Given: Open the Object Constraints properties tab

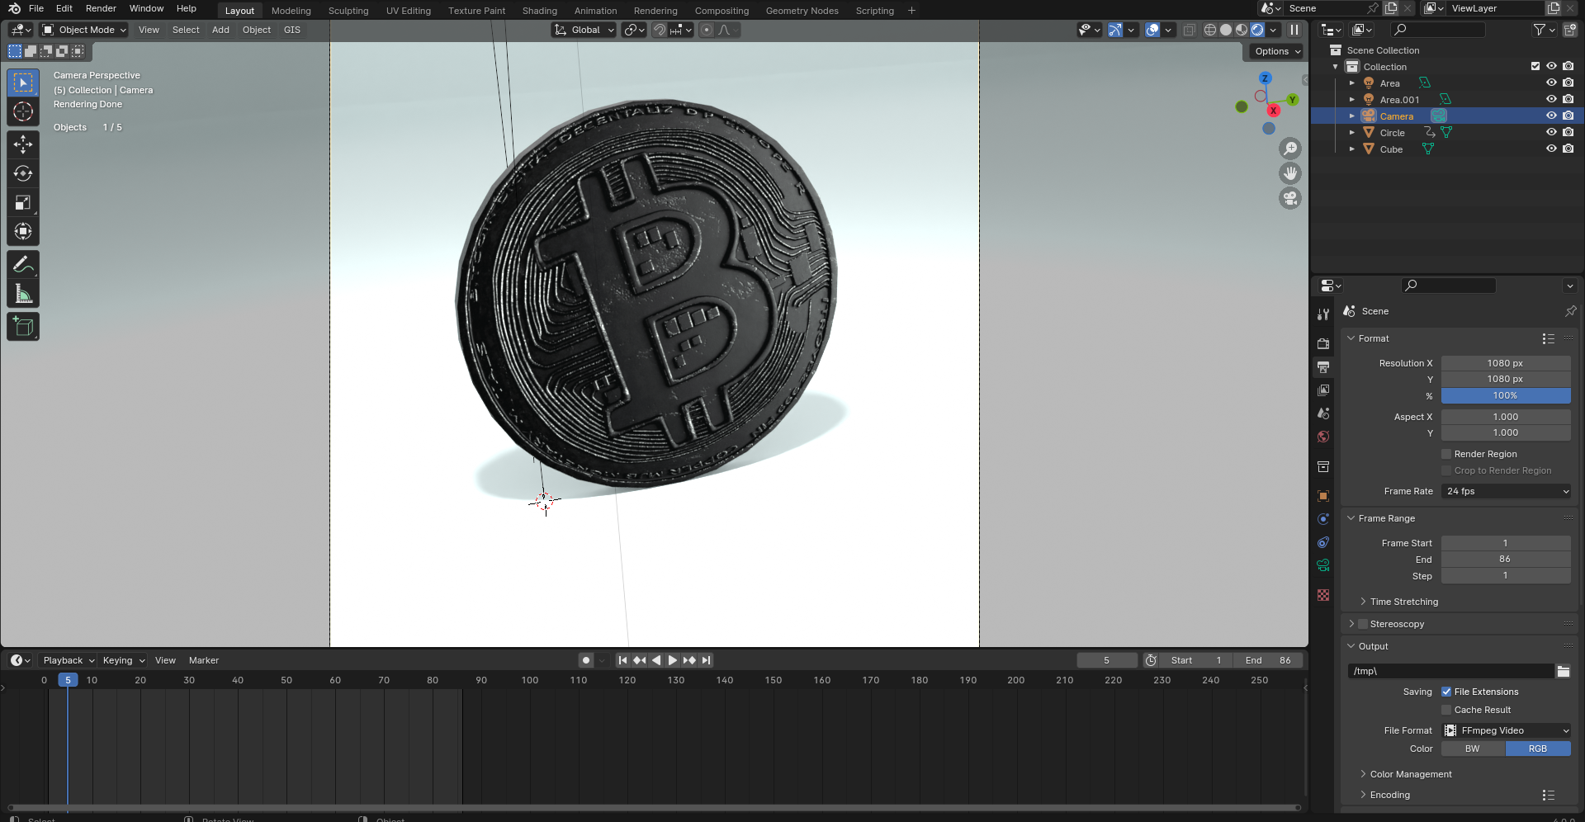Looking at the screenshot, I should [1323, 542].
